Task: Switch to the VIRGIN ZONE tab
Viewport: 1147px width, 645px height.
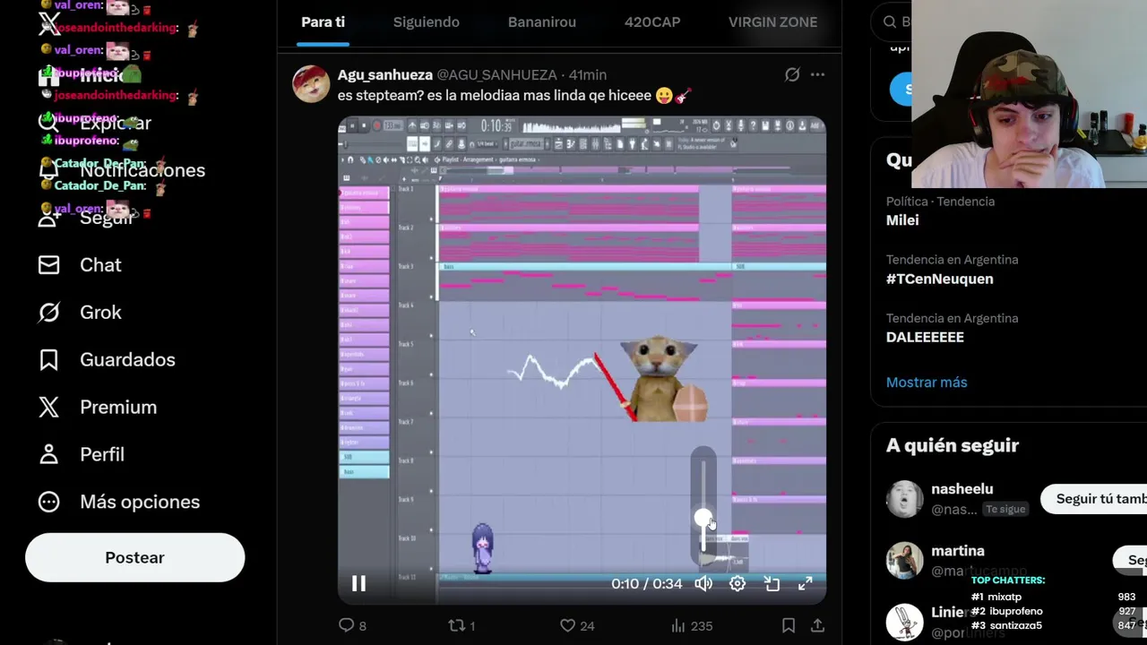Action: click(772, 22)
